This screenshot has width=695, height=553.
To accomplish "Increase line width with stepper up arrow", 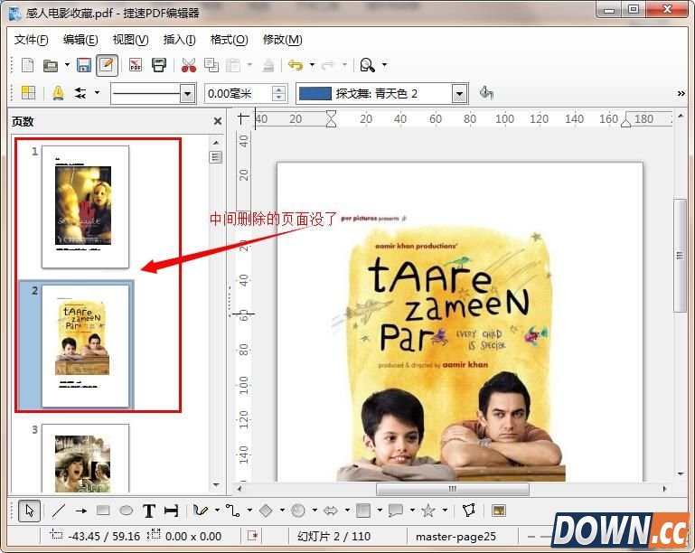I will (x=279, y=89).
